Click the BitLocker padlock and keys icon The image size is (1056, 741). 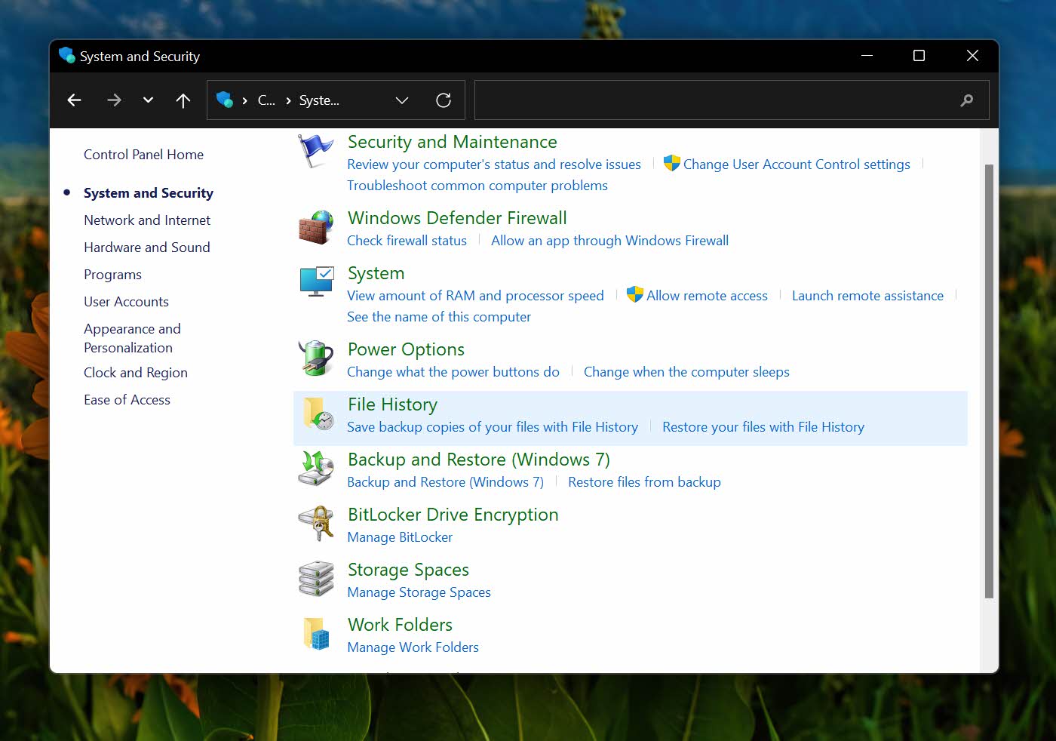pos(316,523)
